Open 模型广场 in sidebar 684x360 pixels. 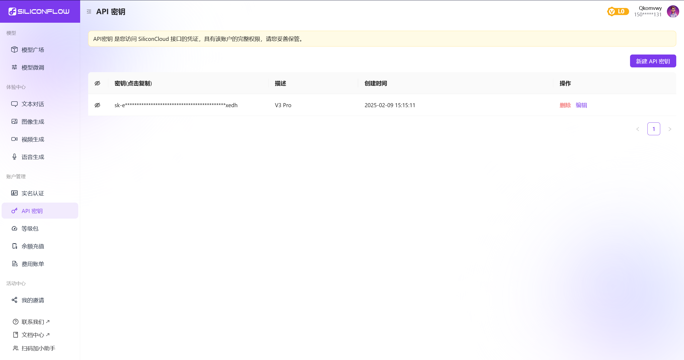pyautogui.click(x=40, y=50)
